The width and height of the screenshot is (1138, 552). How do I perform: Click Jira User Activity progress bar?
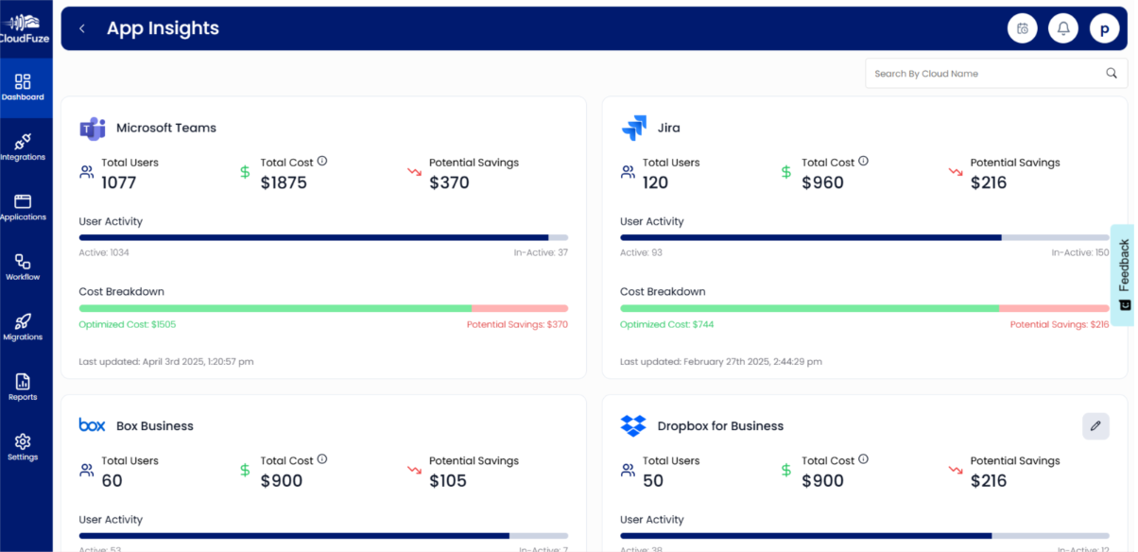tap(864, 237)
